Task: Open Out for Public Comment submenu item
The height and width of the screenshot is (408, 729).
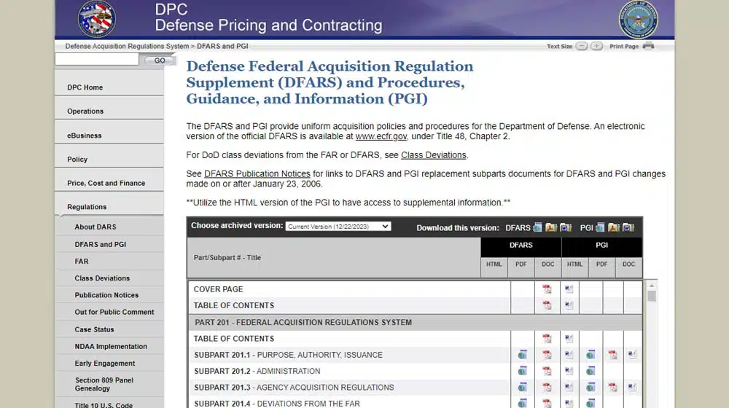Action: tap(114, 312)
